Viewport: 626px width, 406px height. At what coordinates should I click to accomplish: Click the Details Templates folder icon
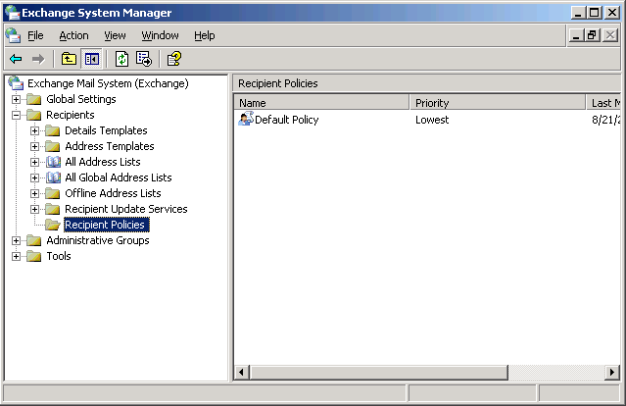(x=53, y=130)
